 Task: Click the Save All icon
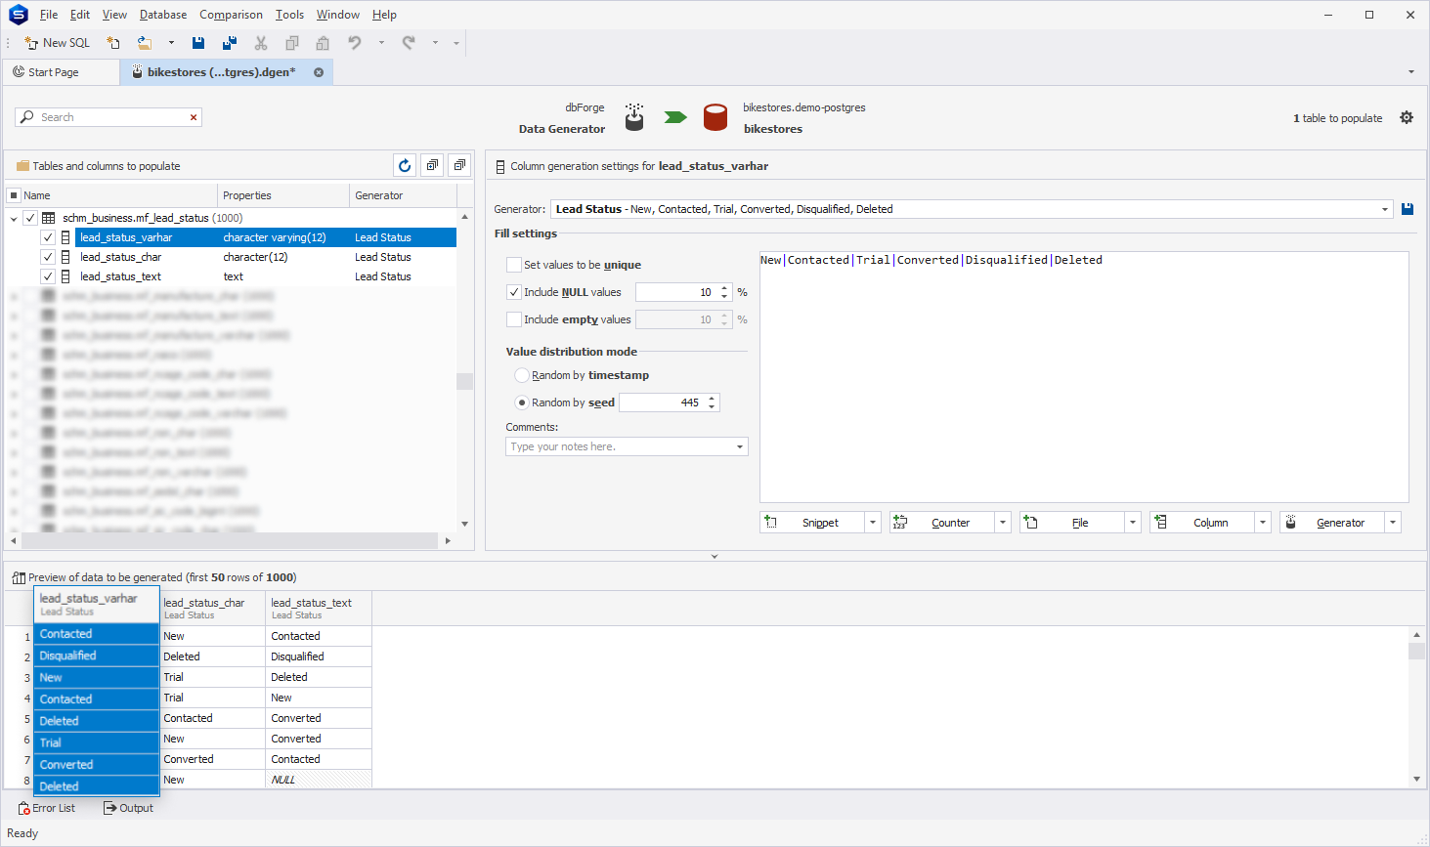click(x=230, y=43)
